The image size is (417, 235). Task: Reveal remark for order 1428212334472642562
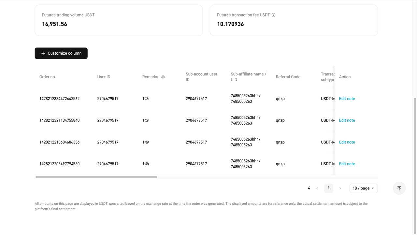point(147,98)
